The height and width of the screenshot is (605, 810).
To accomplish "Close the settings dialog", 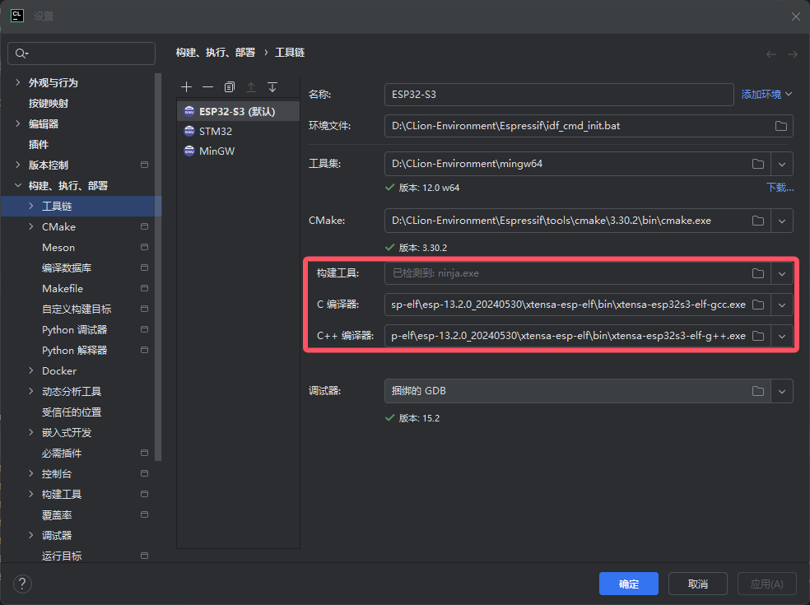I will click(x=795, y=16).
